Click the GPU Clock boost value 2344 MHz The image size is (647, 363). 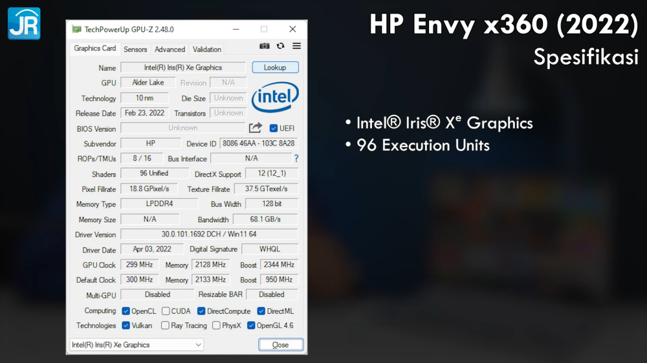coord(279,265)
